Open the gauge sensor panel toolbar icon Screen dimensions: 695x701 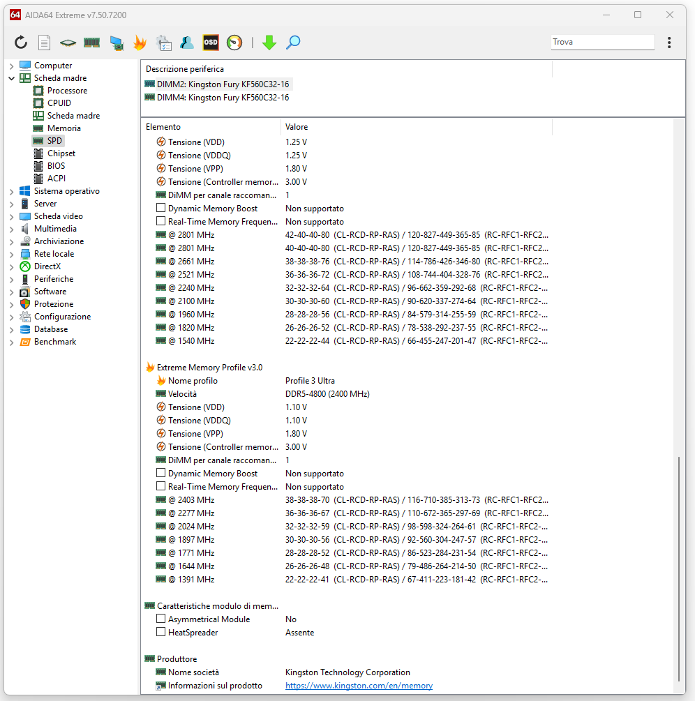[234, 43]
